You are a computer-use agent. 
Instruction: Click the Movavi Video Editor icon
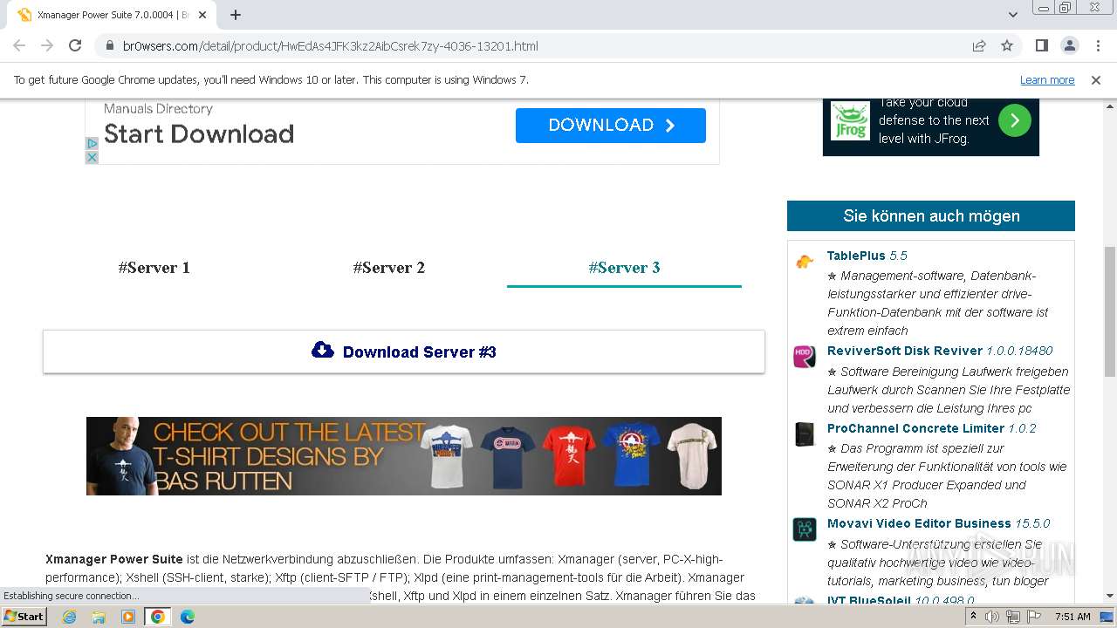tap(805, 529)
